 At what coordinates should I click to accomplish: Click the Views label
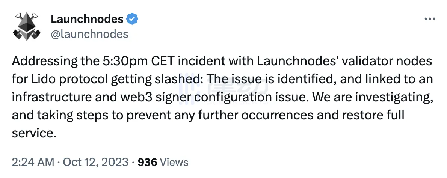pos(174,162)
